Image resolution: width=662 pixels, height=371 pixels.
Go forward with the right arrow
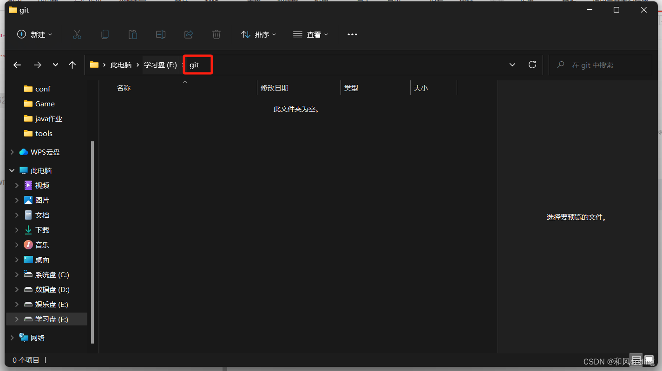38,65
